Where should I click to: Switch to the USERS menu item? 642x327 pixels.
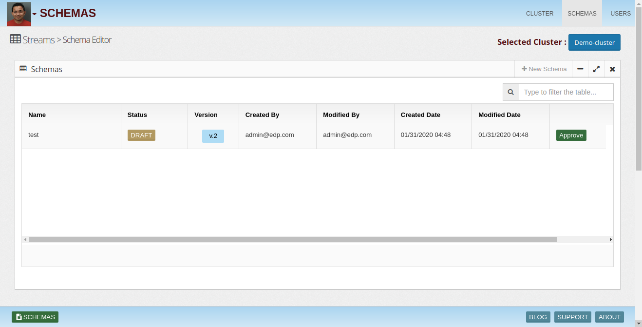coord(621,13)
